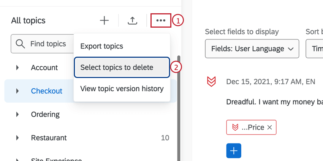The width and height of the screenshot is (323, 161).
Task: Click the search magnifier icon
Action: [x=21, y=44]
